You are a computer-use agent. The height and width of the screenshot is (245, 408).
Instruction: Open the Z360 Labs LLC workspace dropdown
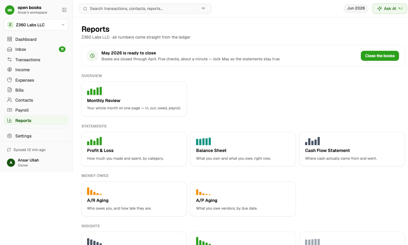(x=36, y=25)
